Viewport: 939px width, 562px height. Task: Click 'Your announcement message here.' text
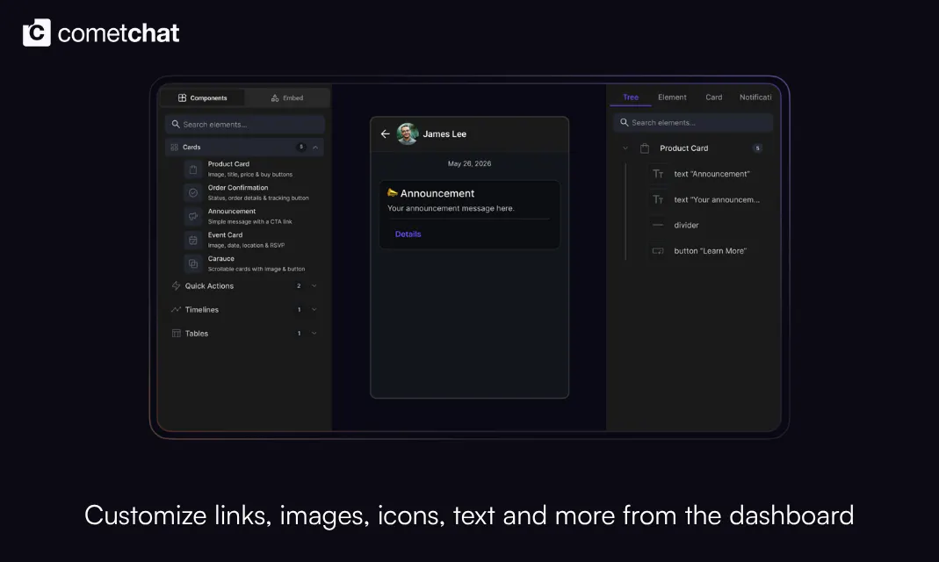tap(451, 208)
